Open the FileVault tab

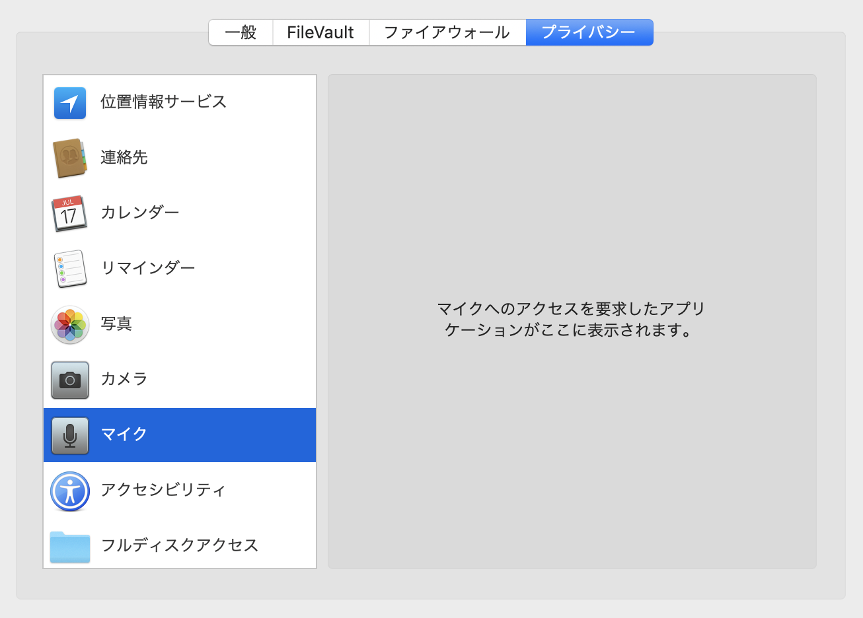(x=320, y=32)
